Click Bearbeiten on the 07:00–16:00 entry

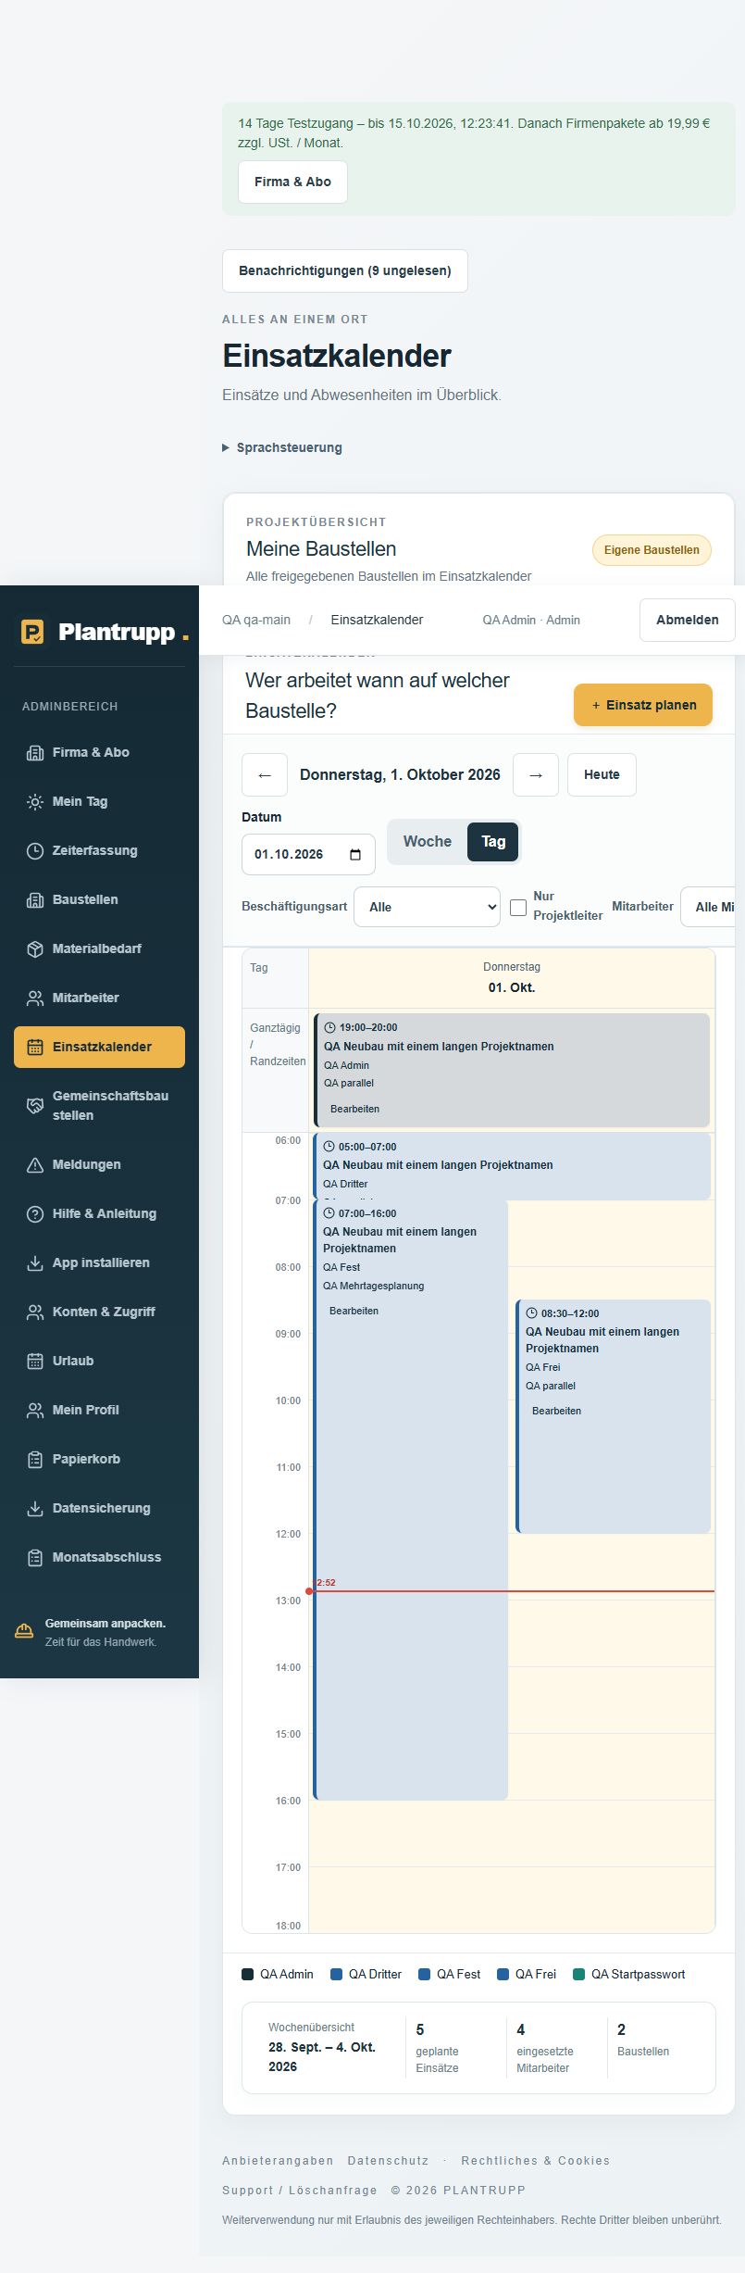[354, 1312]
